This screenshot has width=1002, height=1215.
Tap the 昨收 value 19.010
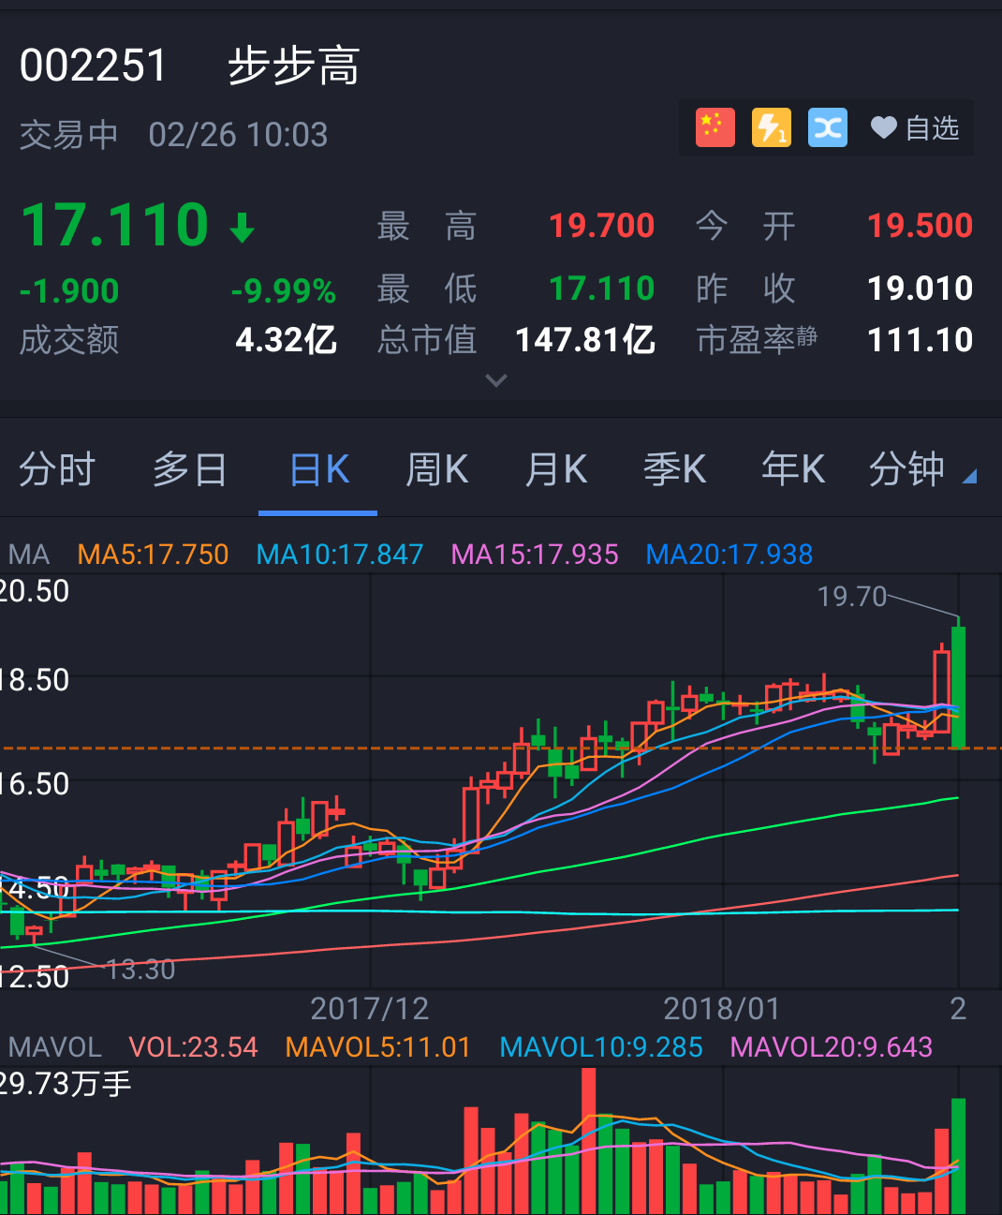coord(920,289)
